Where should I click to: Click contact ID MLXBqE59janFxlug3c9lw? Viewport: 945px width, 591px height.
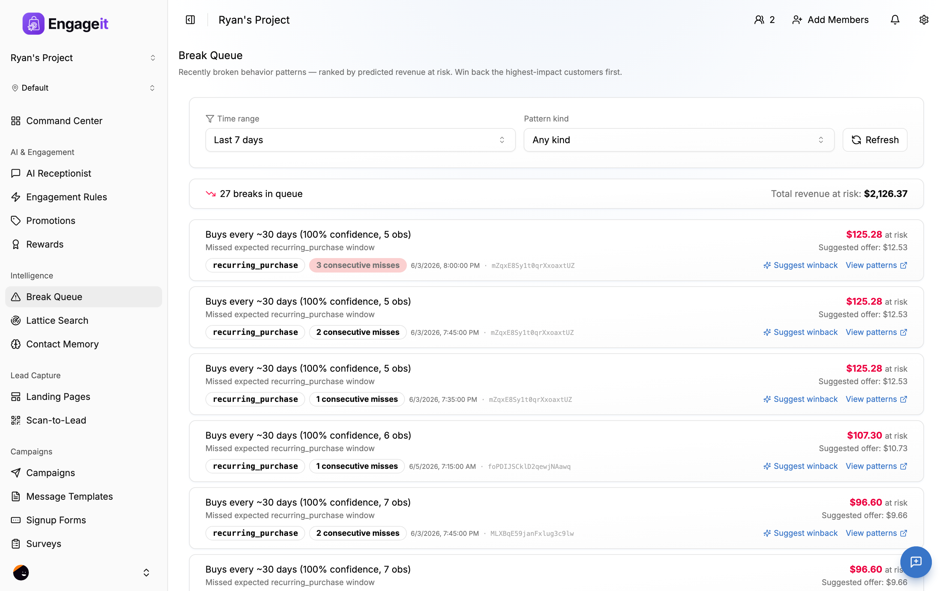coord(532,534)
